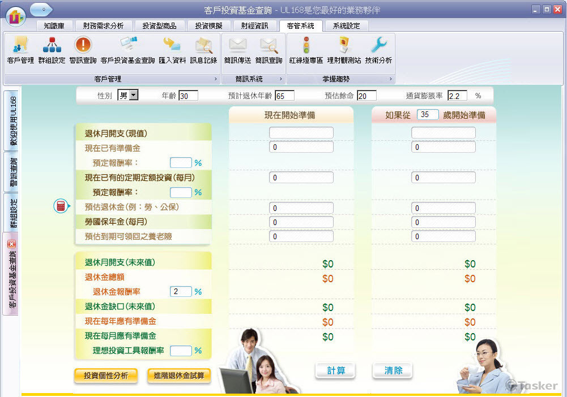Screen dimensions: 567x397
Task: Select the 群組設定 toolbar icon
Action: 52,50
